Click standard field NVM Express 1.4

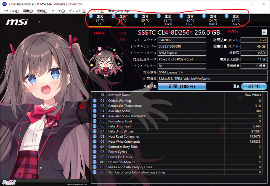click(212, 72)
